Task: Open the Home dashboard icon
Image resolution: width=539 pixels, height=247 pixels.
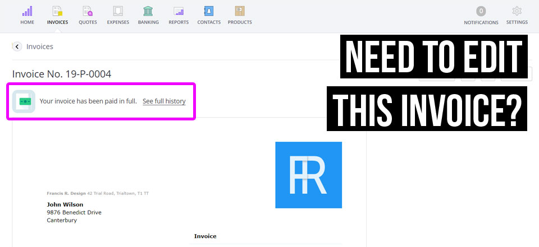Action: coord(27,11)
